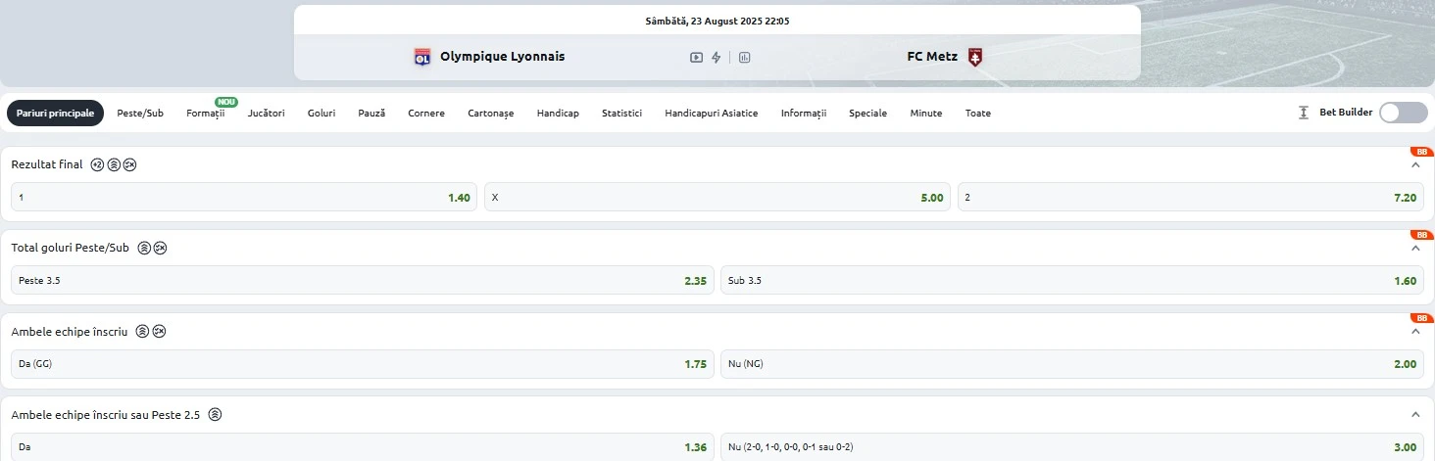
Task: Click the cash-out icon beside Total goluri Peste/Sub
Action: click(161, 248)
